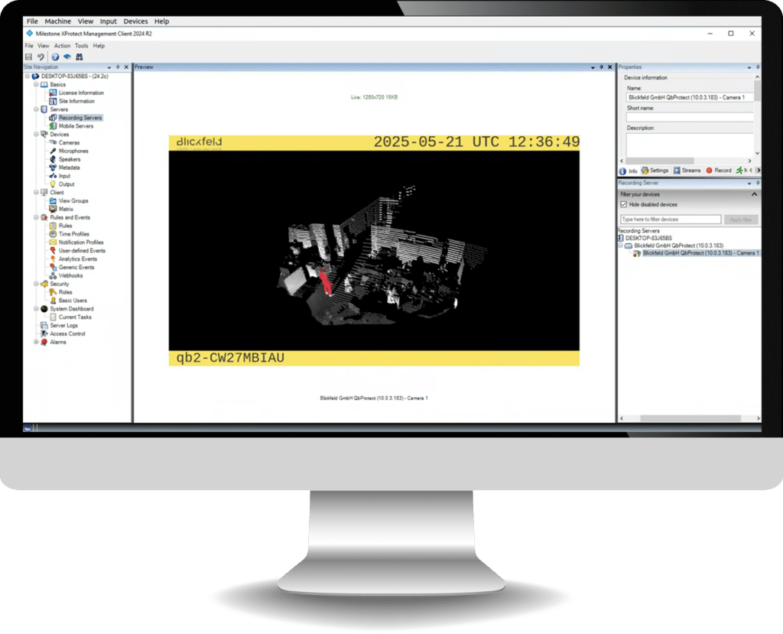Open the VirtualBox Input menu
The width and height of the screenshot is (783, 634).
tap(109, 21)
